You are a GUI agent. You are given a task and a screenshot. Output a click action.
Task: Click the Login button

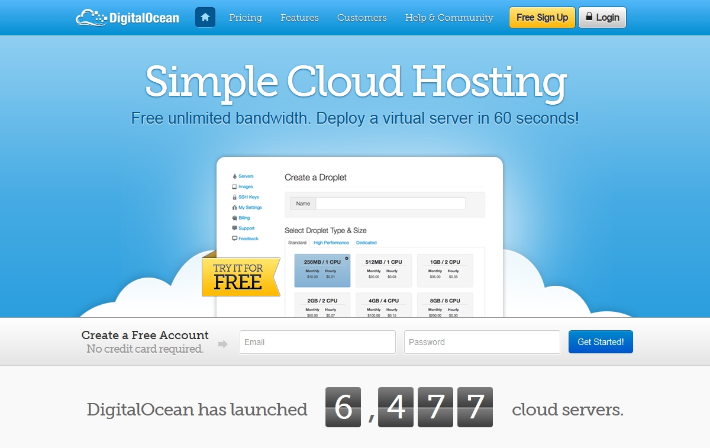[602, 18]
